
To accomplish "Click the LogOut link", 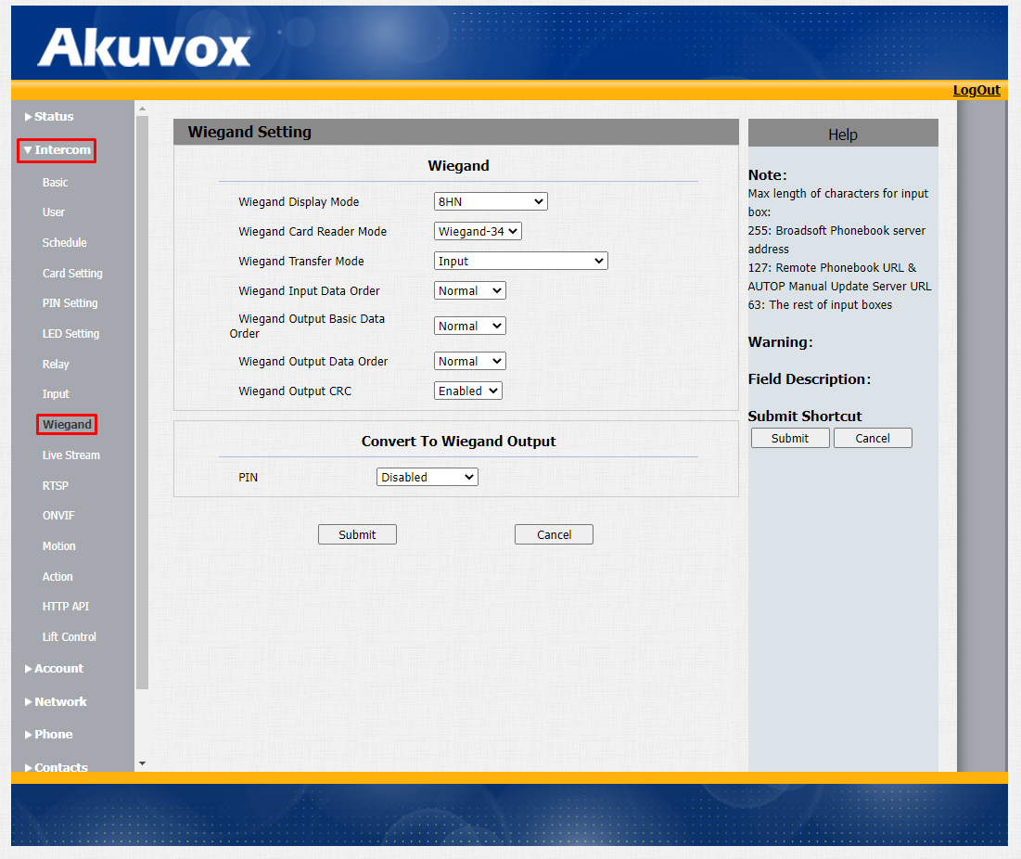I will [976, 90].
